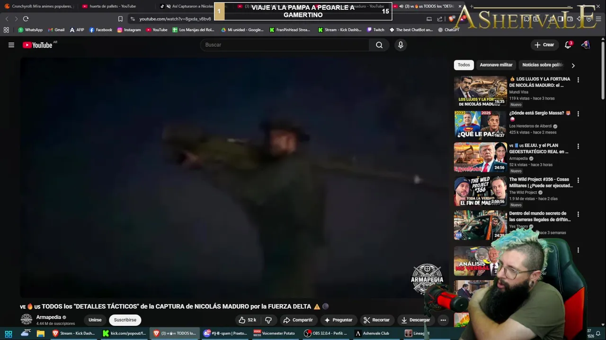606x340 pixels.
Task: Switch to Voicemeeter Potato taskbar window
Action: (x=275, y=333)
